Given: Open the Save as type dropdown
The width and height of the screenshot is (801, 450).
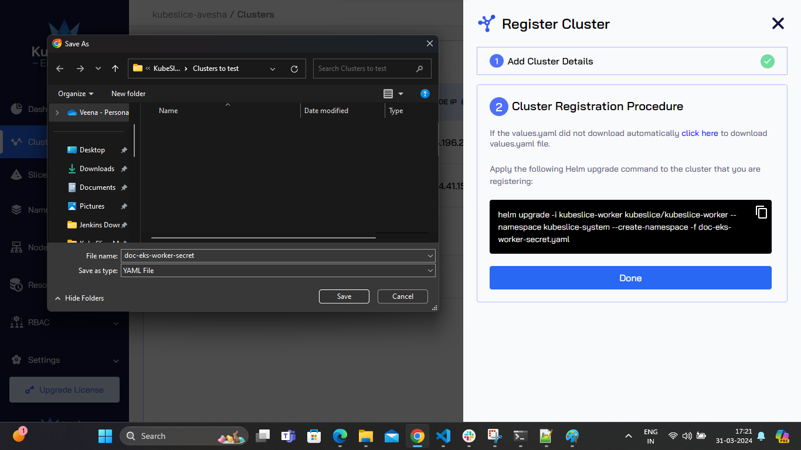Looking at the screenshot, I should (x=278, y=271).
